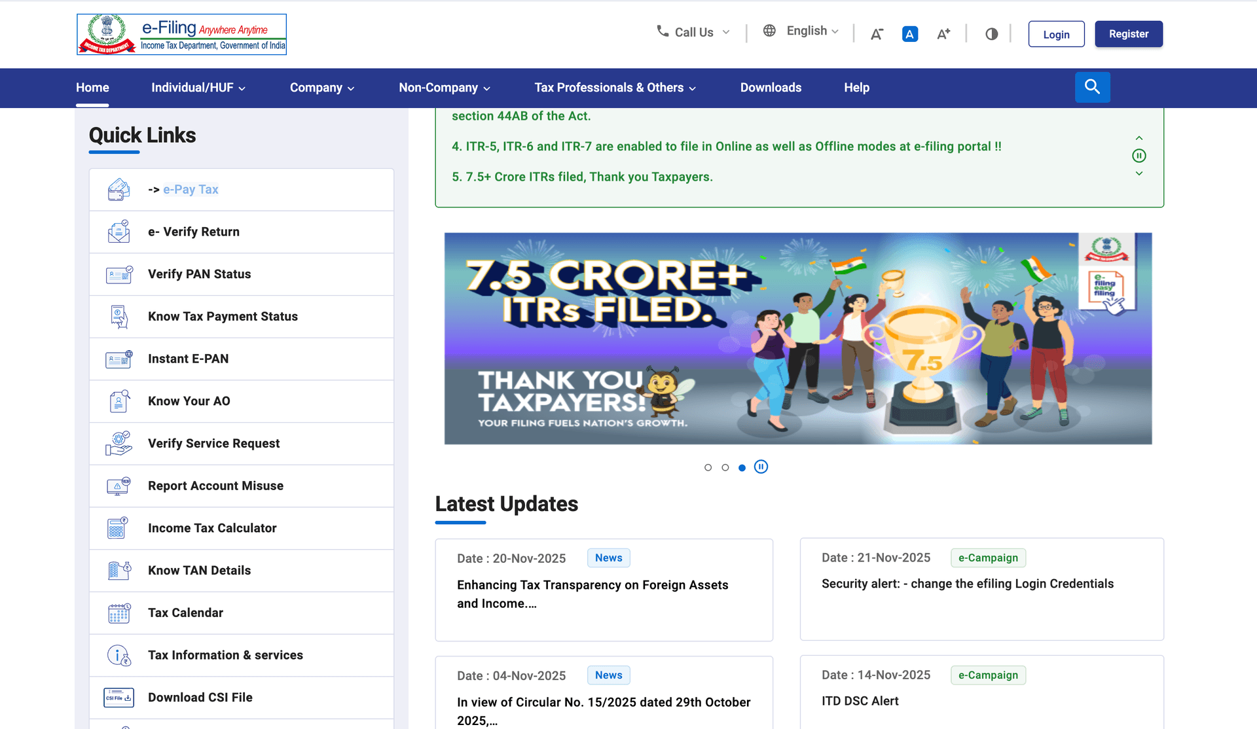Screen dimensions: 1257x729
Task: Expand the Call Us dropdown
Action: coord(693,31)
